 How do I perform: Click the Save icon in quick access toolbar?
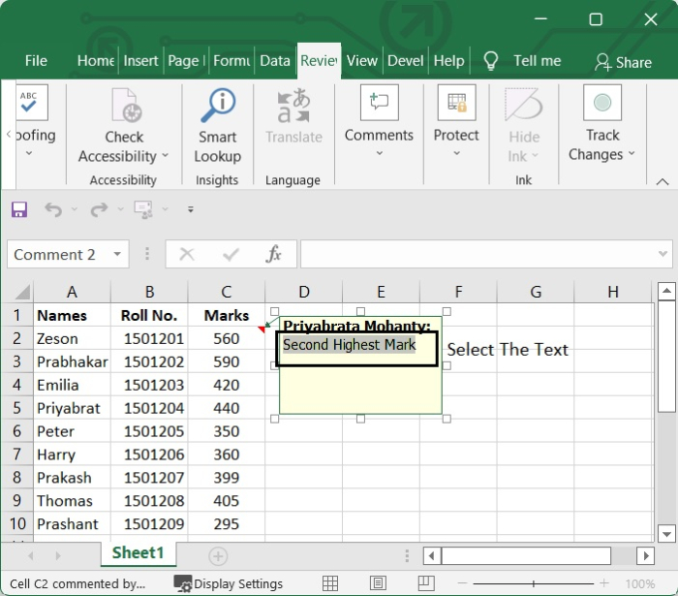[x=19, y=210]
